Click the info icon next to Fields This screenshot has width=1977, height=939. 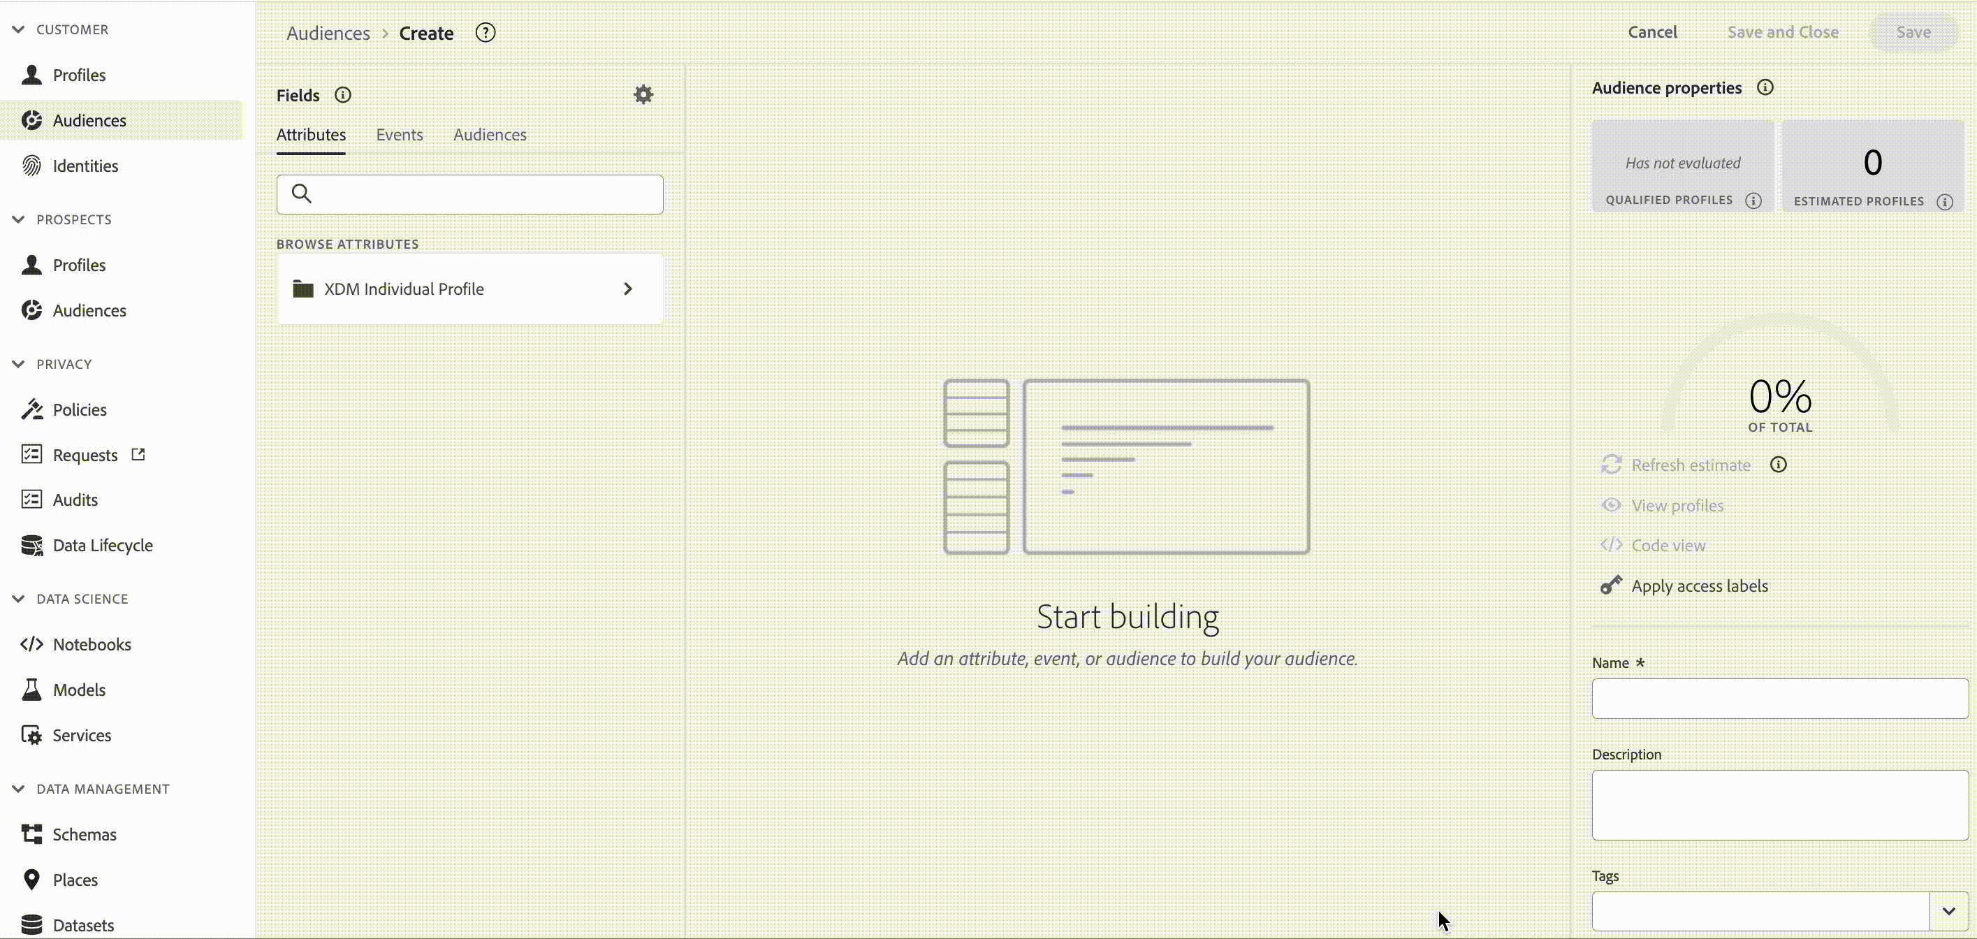click(343, 94)
